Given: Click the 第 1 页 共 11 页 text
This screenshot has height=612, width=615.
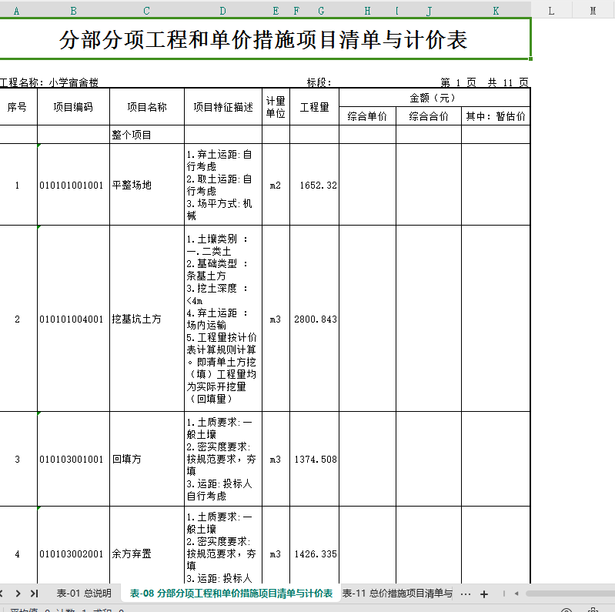Looking at the screenshot, I should click(484, 82).
